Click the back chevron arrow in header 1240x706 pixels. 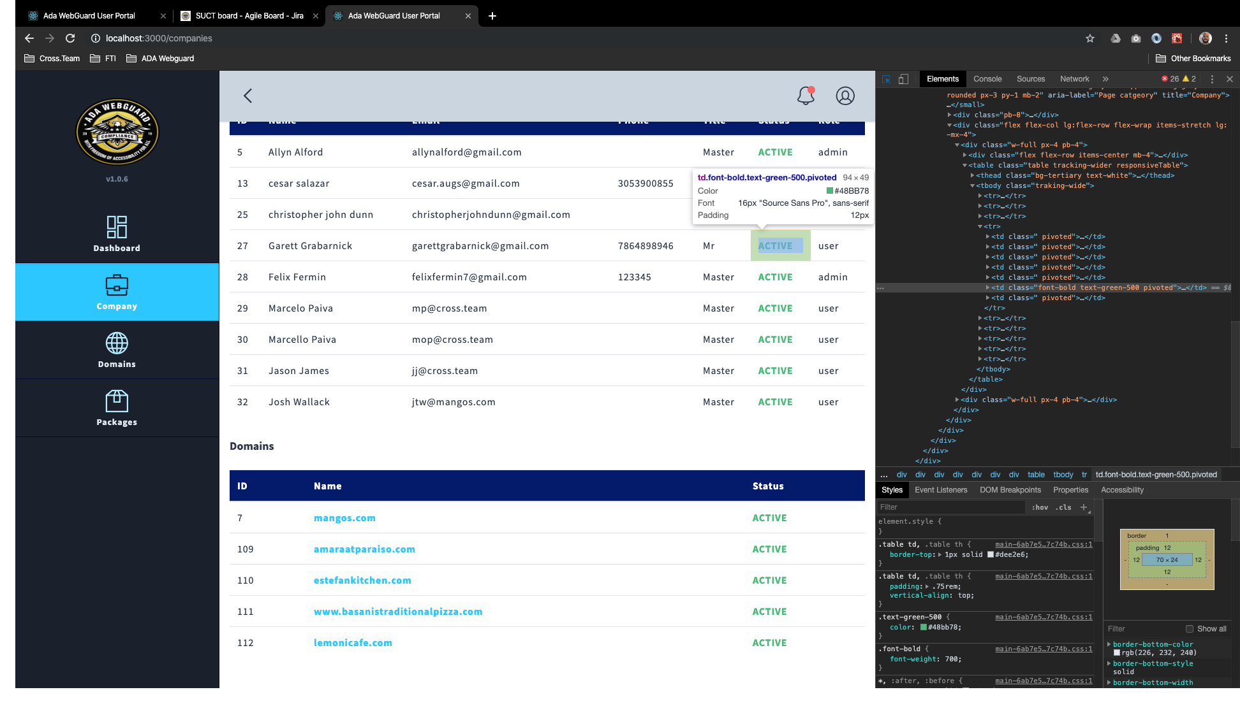click(248, 96)
